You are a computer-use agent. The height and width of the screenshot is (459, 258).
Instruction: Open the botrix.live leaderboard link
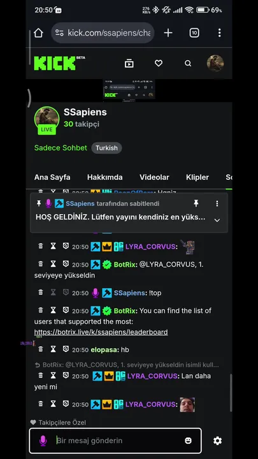pos(101,332)
